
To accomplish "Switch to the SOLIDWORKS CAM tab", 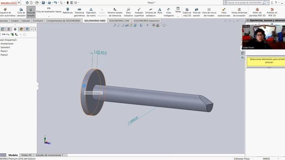I will [x=119, y=21].
